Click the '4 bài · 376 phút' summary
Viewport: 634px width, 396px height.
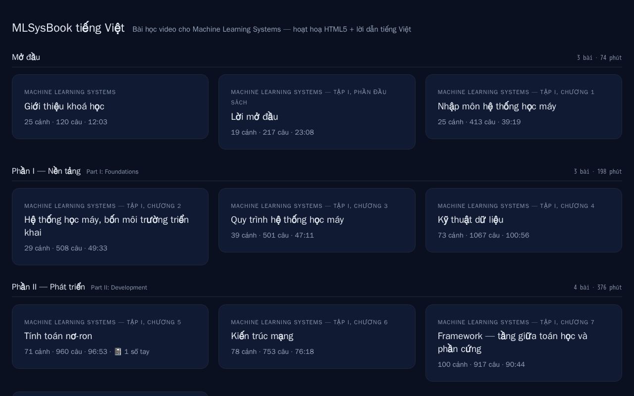[x=598, y=288]
